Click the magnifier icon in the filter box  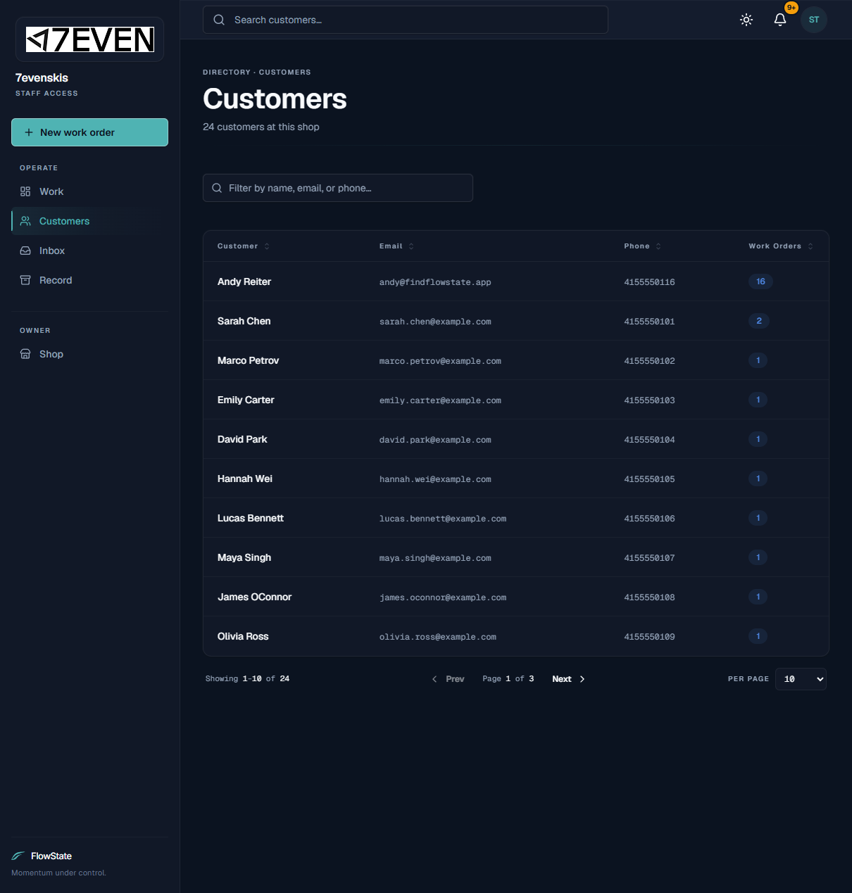tap(217, 188)
